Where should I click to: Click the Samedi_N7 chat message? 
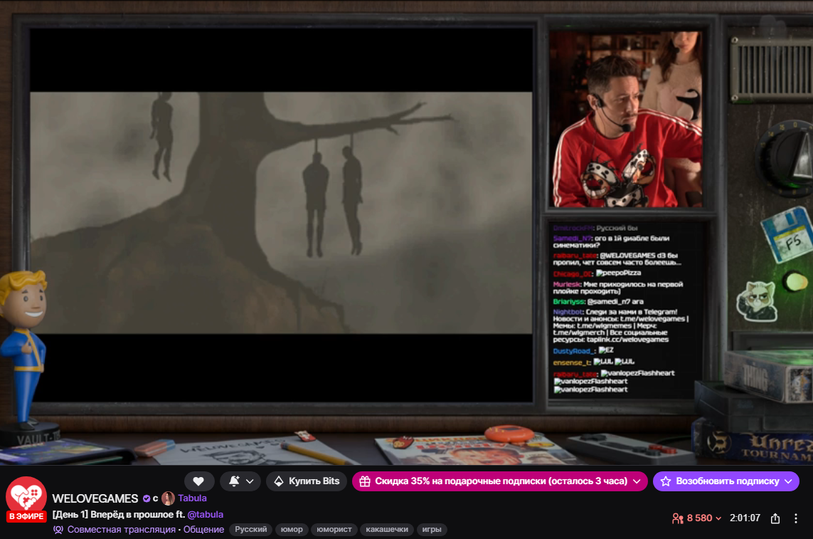(x=611, y=241)
